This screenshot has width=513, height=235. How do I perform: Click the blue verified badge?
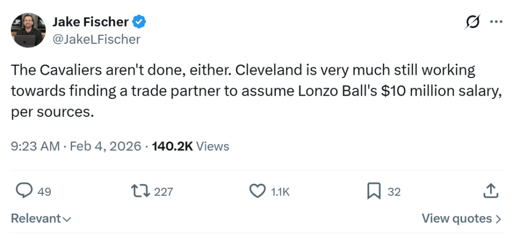click(140, 22)
